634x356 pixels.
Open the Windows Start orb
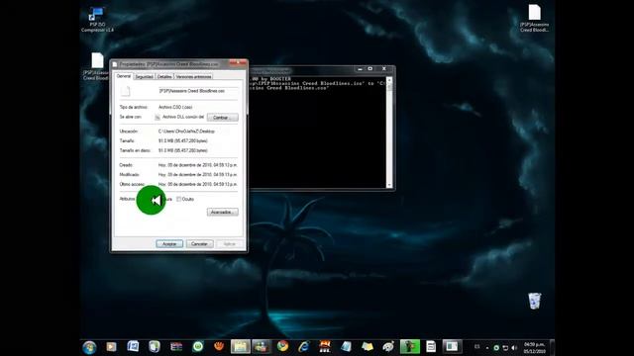tap(89, 347)
